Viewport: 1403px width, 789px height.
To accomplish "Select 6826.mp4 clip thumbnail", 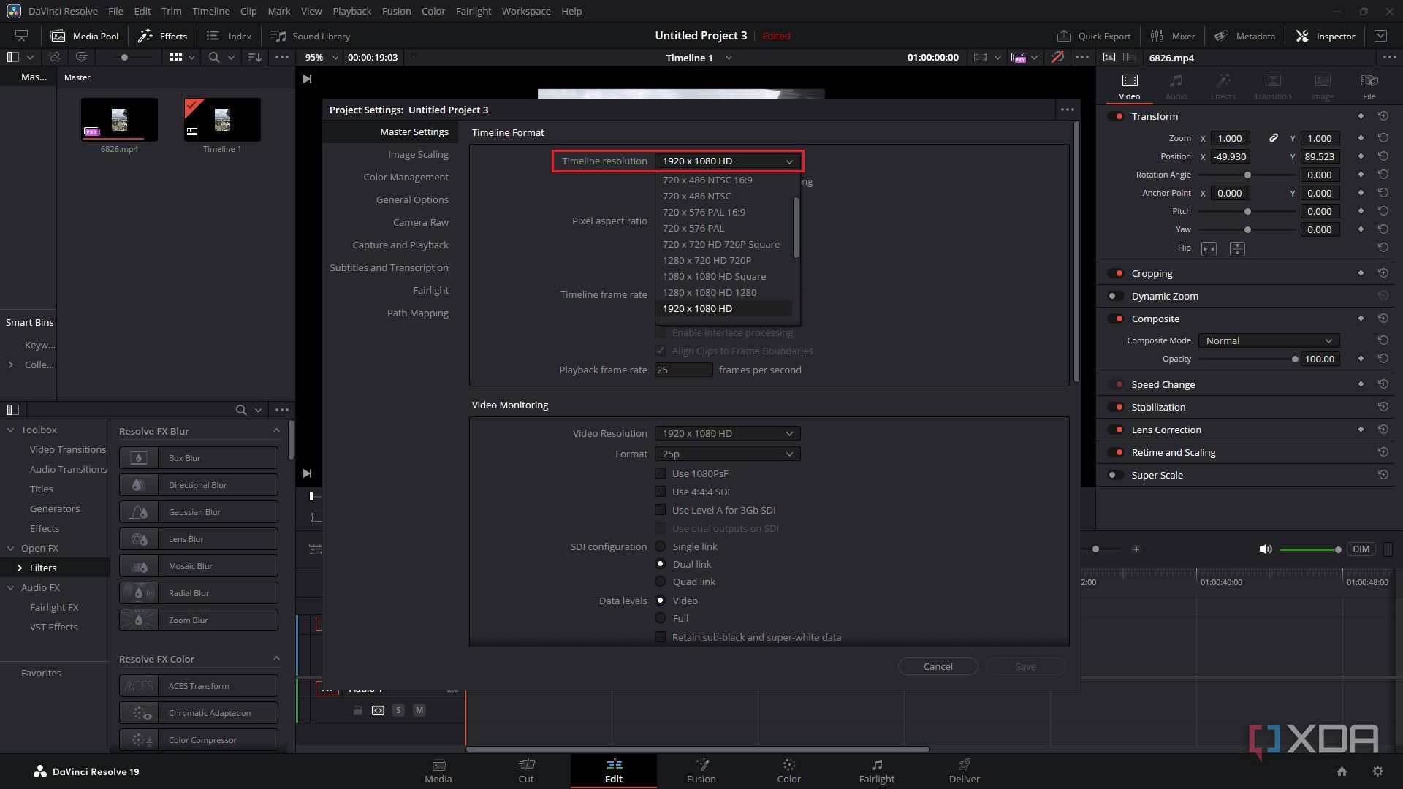I will click(119, 119).
